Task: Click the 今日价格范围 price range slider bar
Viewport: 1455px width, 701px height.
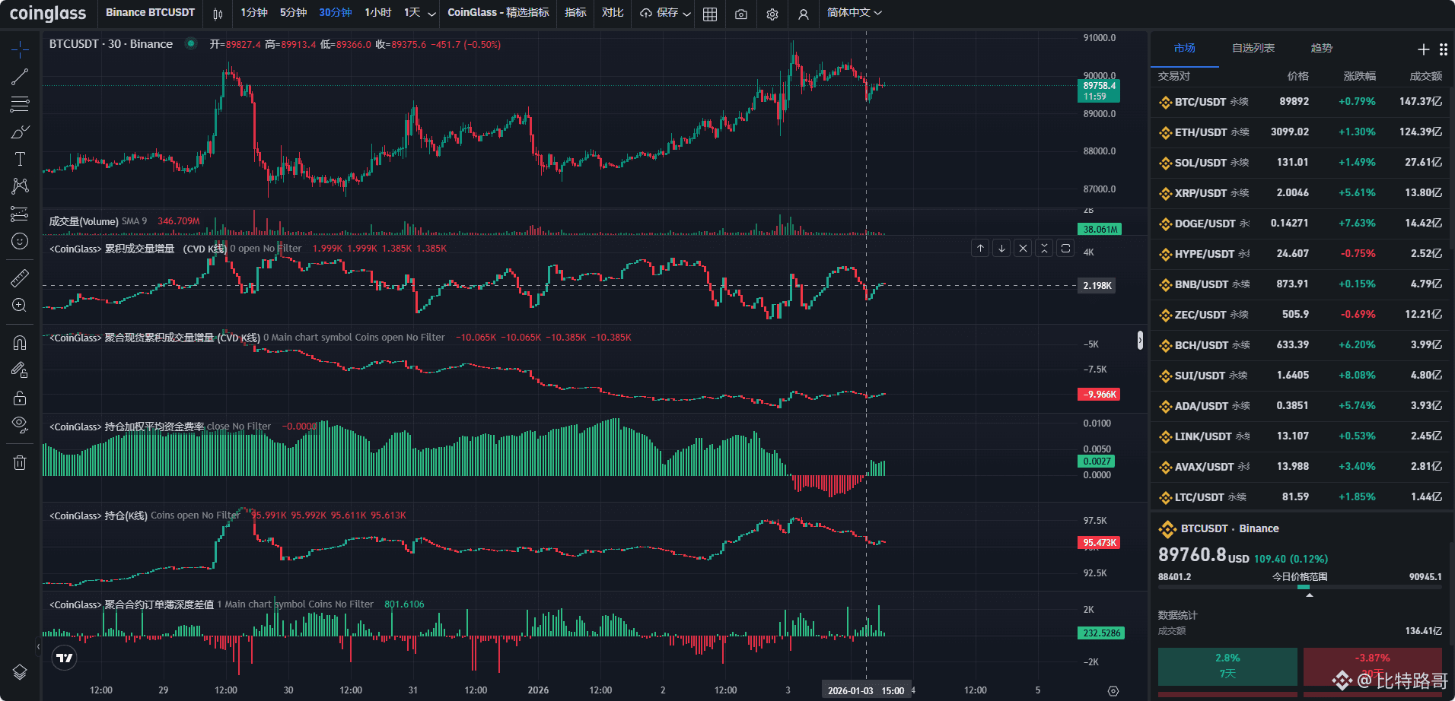Action: click(1300, 587)
